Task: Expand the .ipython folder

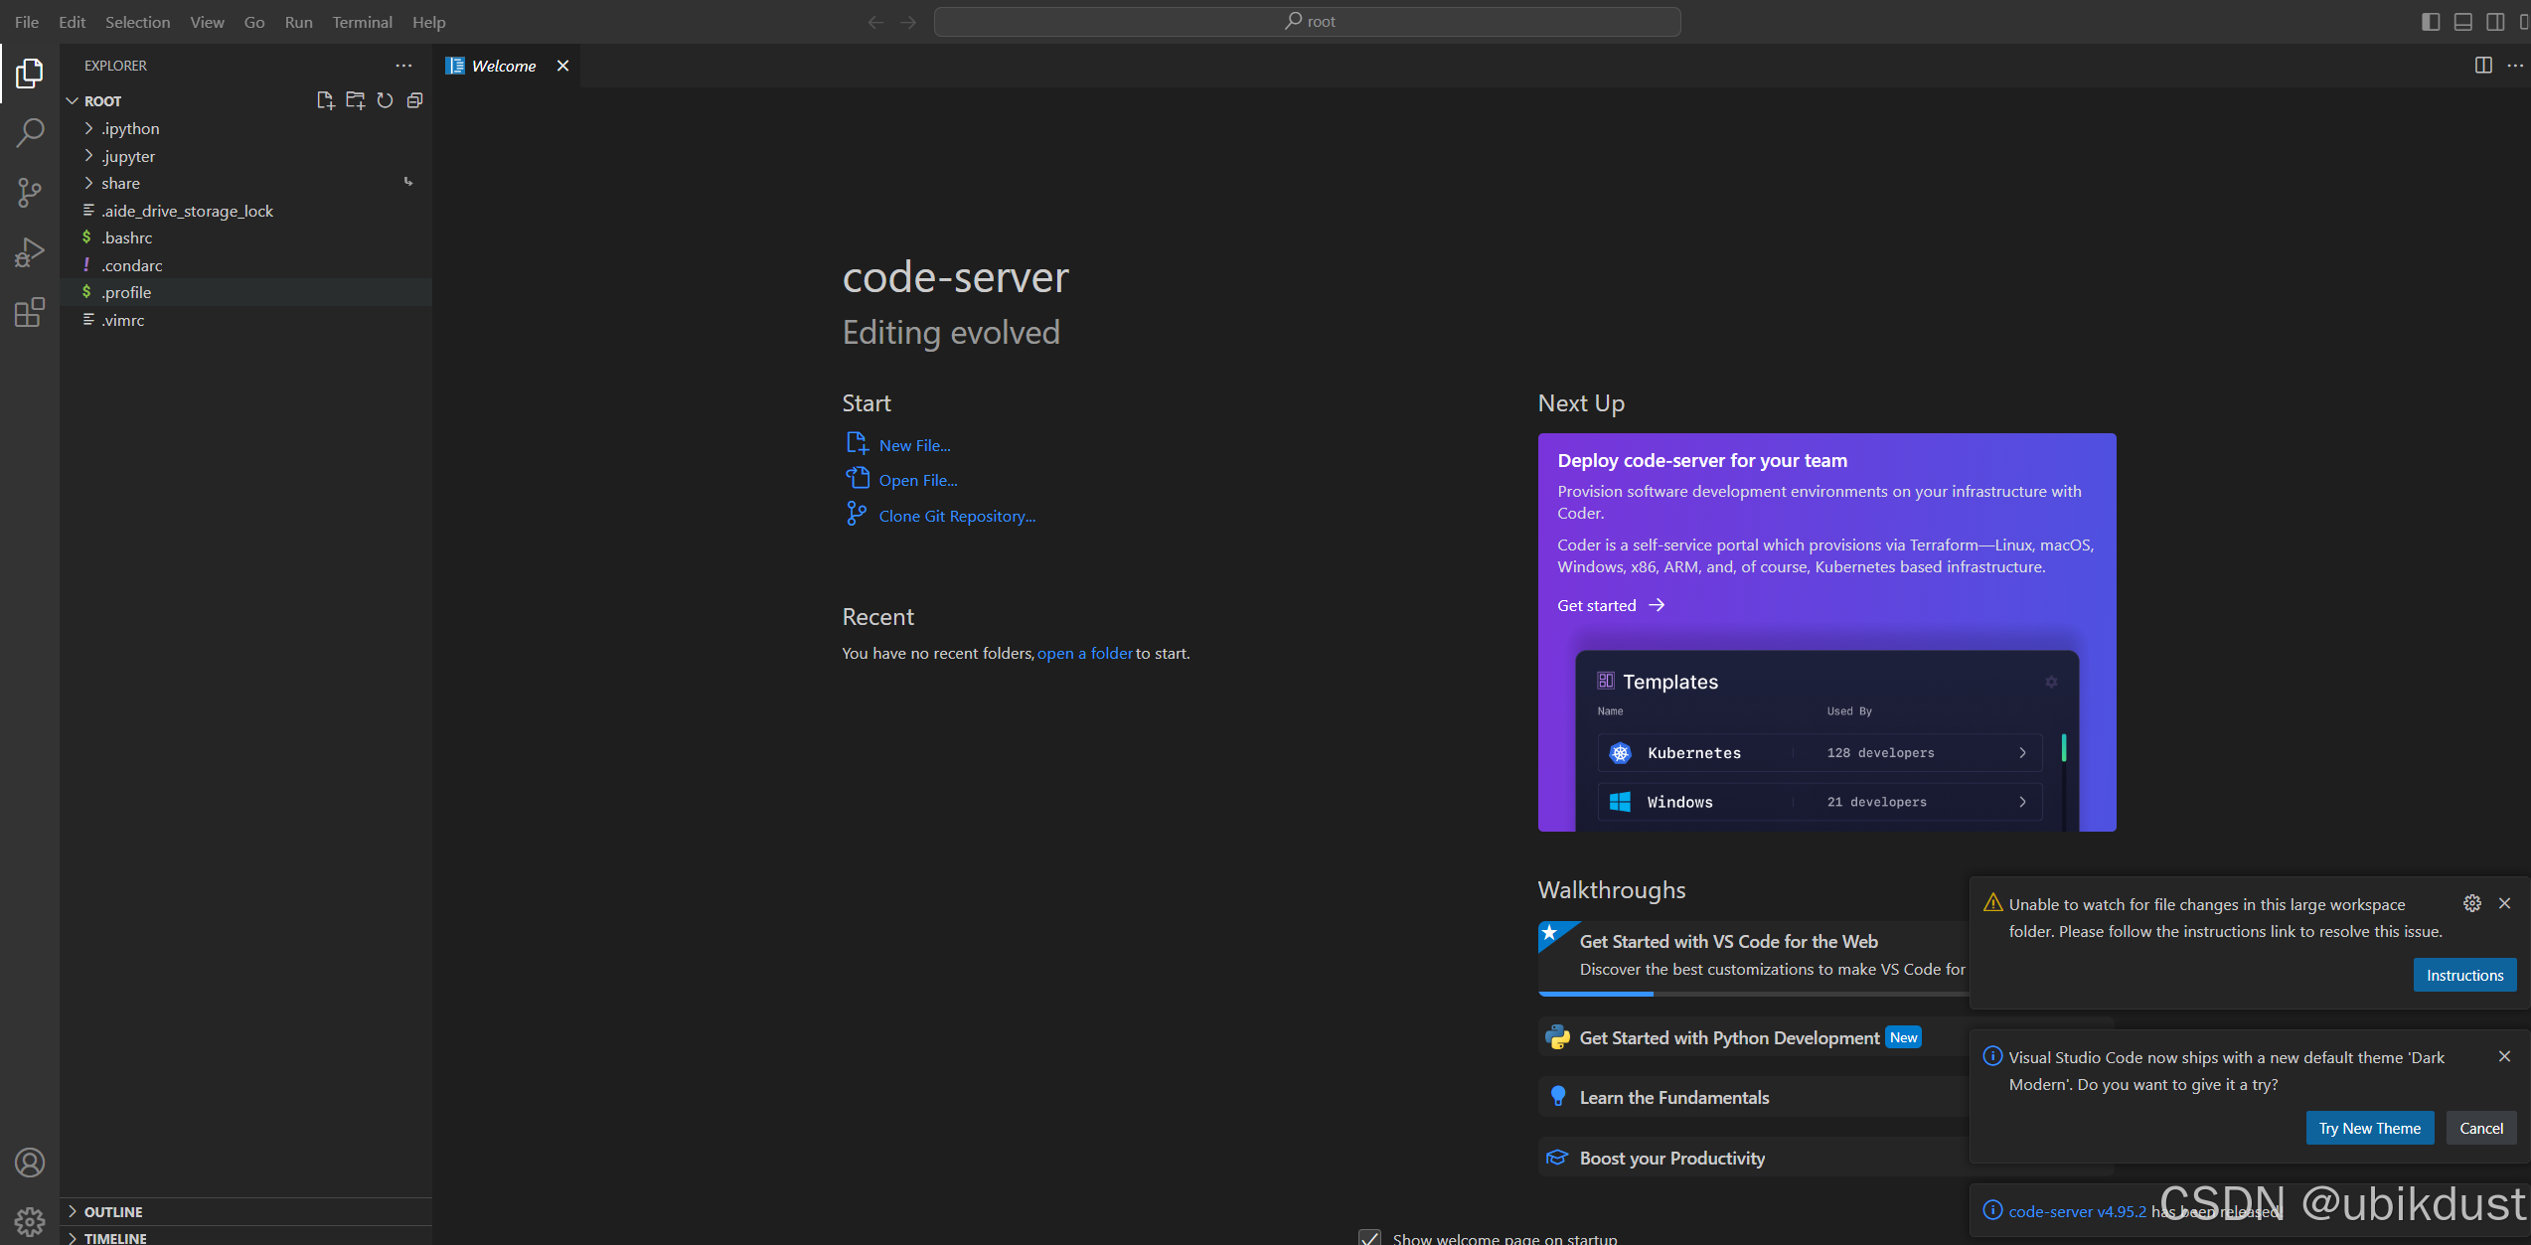Action: 130,128
